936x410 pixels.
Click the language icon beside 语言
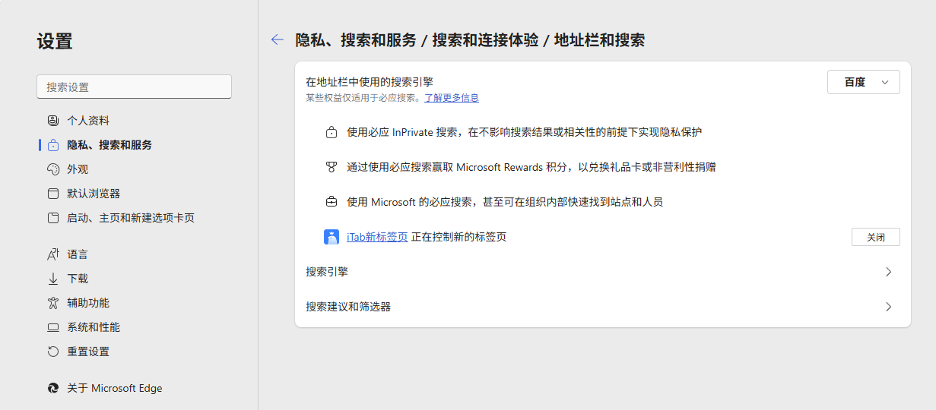(53, 254)
